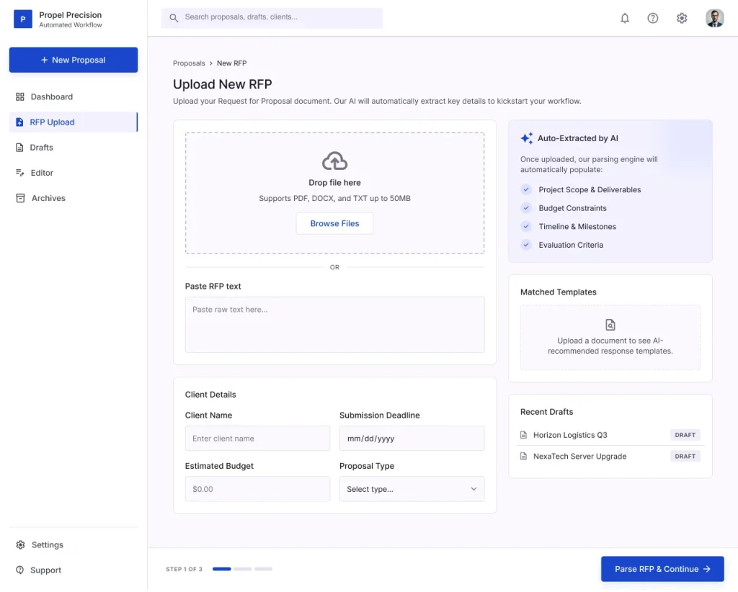738x592 pixels.
Task: Click the second step progress indicator
Action: pyautogui.click(x=242, y=569)
